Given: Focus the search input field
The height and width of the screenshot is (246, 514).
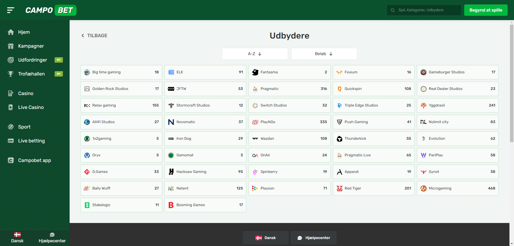Looking at the screenshot, I should (x=424, y=10).
